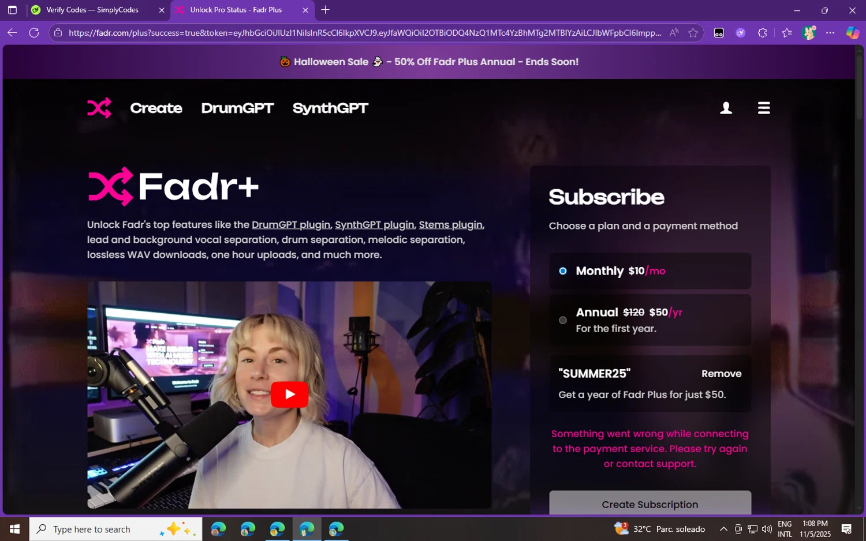Click the address bar URL
This screenshot has height=541, width=866.
click(x=365, y=33)
